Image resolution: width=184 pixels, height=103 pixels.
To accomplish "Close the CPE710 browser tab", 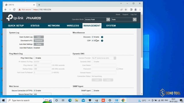I will click(x=34, y=5).
